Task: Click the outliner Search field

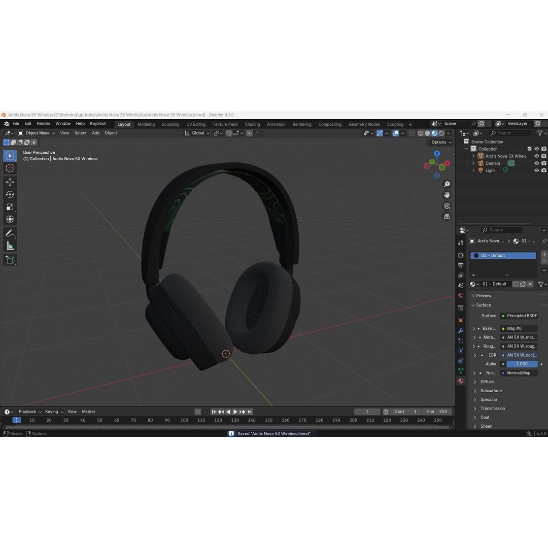Action: coord(509,133)
